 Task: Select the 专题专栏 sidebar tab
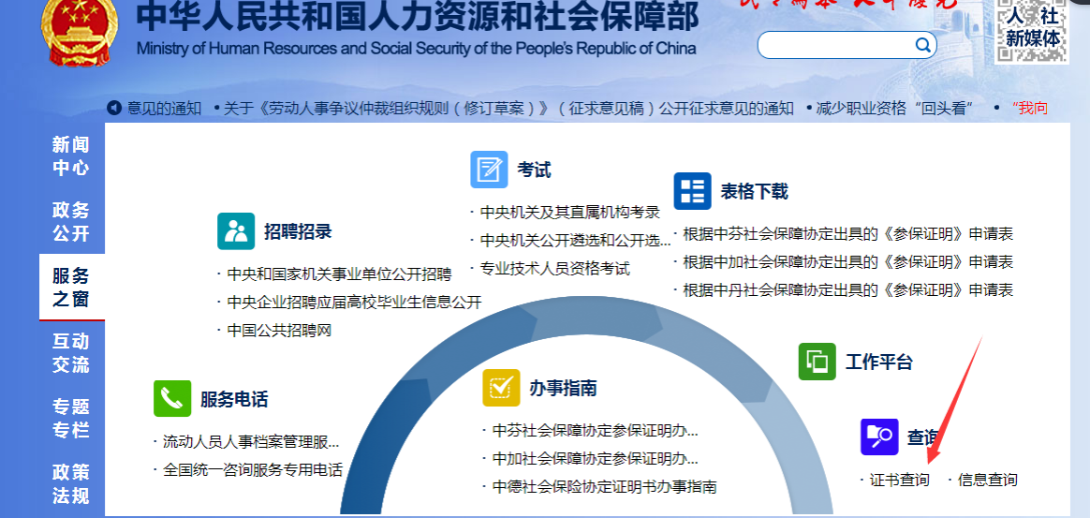tap(71, 418)
